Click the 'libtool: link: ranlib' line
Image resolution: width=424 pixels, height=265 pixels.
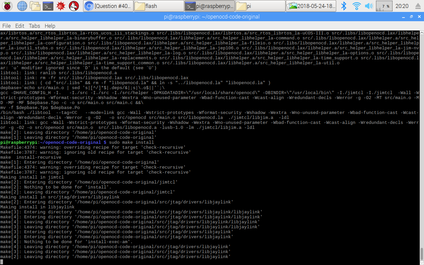(x=59, y=73)
